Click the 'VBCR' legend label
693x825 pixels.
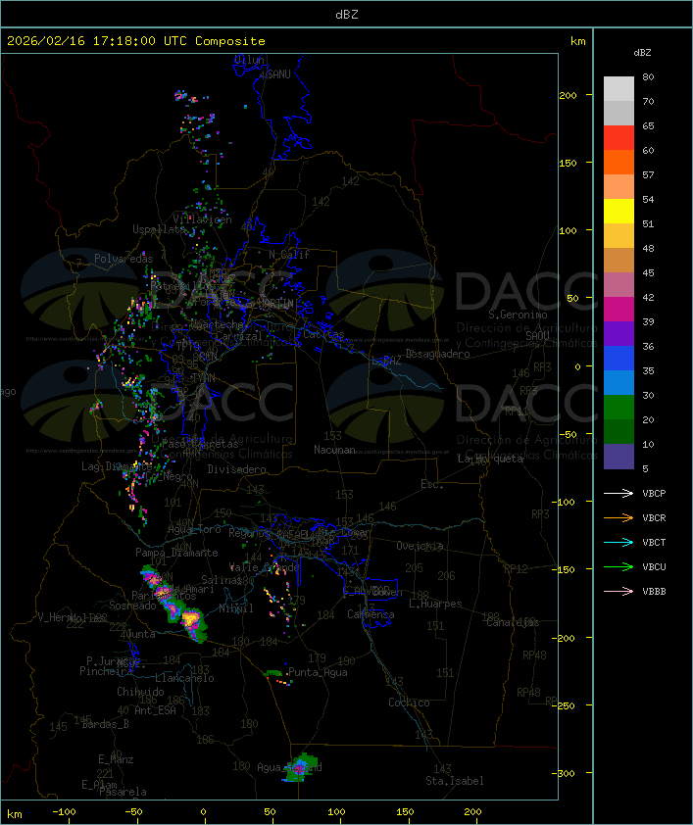point(654,518)
